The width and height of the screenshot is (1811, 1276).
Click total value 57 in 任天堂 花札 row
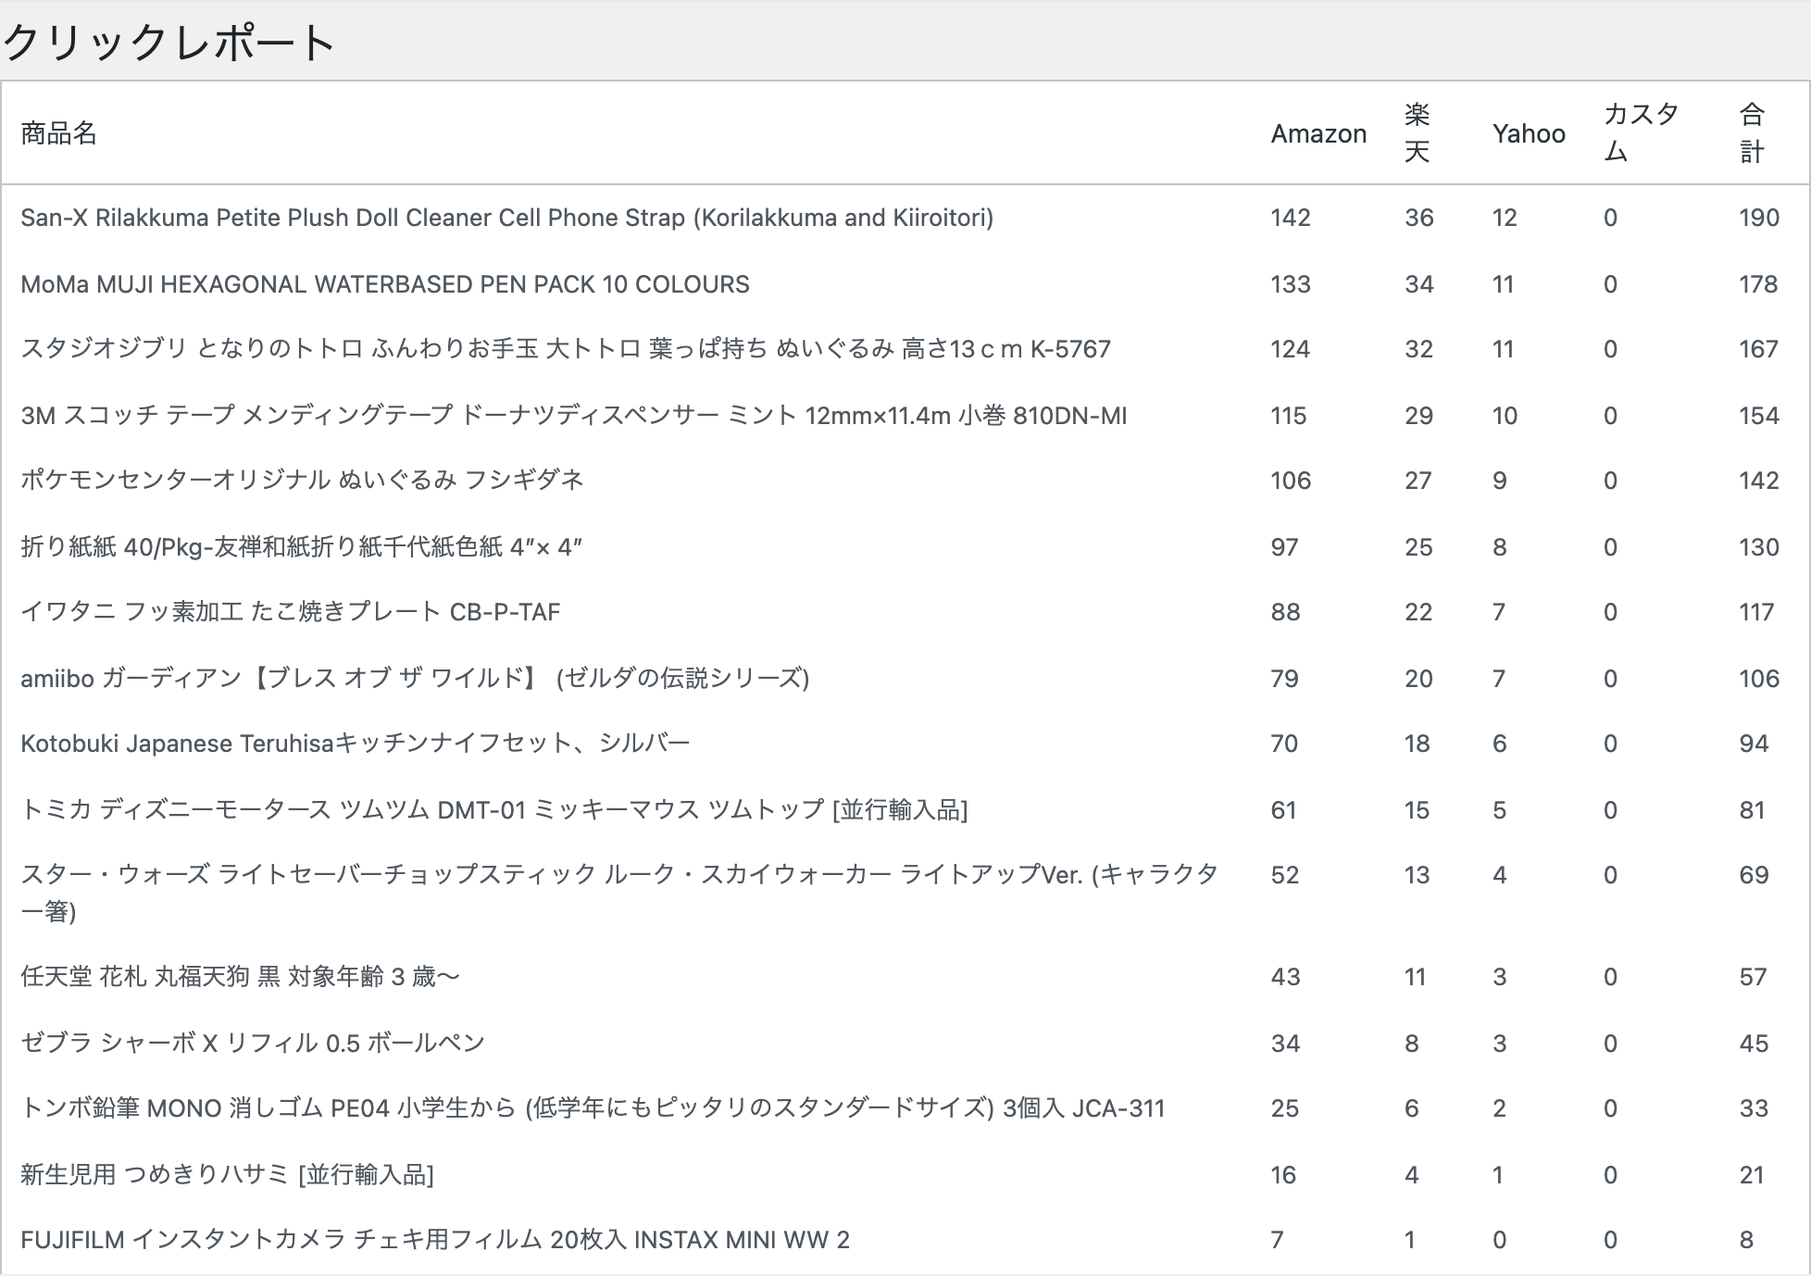1753,977
